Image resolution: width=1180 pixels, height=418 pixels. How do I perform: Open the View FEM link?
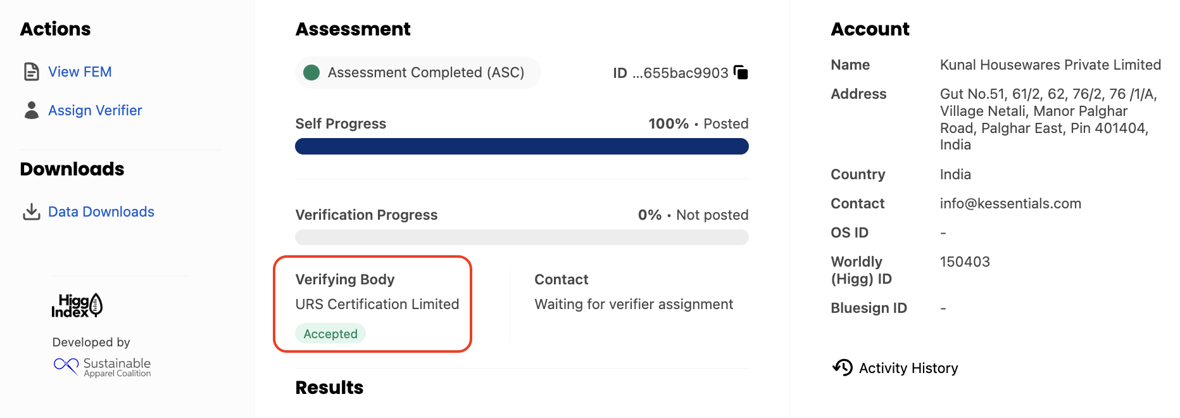coord(80,72)
